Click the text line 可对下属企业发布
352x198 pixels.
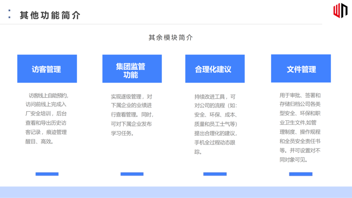tap(131, 124)
